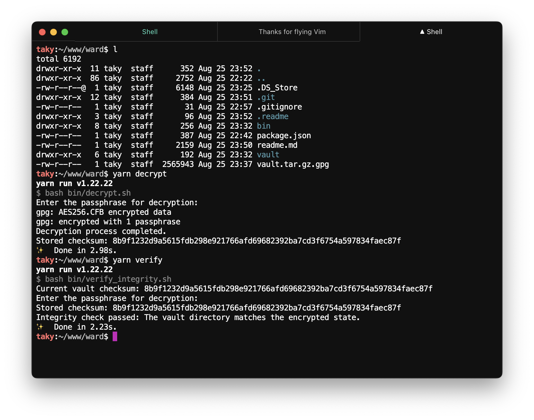Click the 'Done in 2.98s.' text

(85, 250)
